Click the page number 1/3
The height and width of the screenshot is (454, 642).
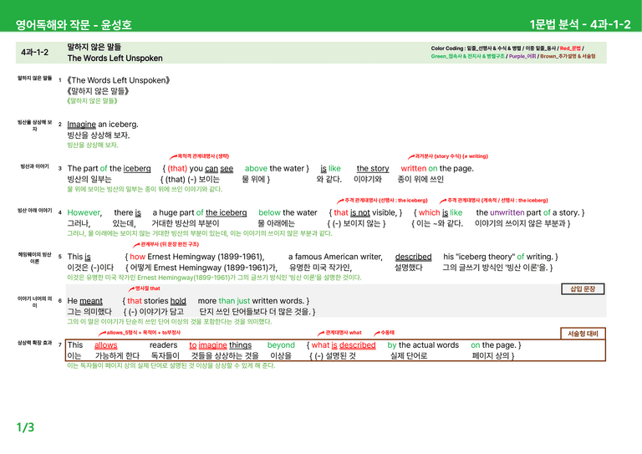click(x=25, y=427)
